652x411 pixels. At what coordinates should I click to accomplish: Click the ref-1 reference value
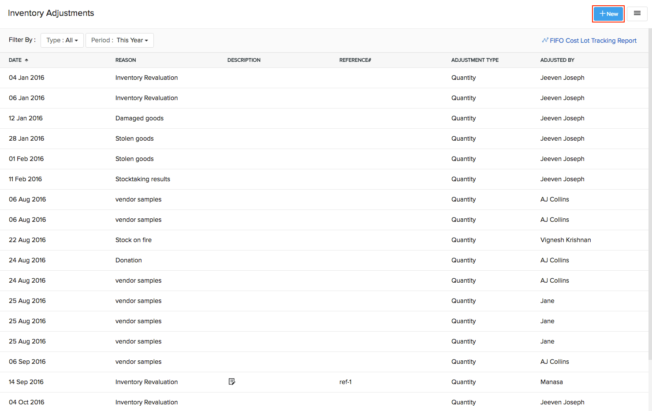coord(346,382)
